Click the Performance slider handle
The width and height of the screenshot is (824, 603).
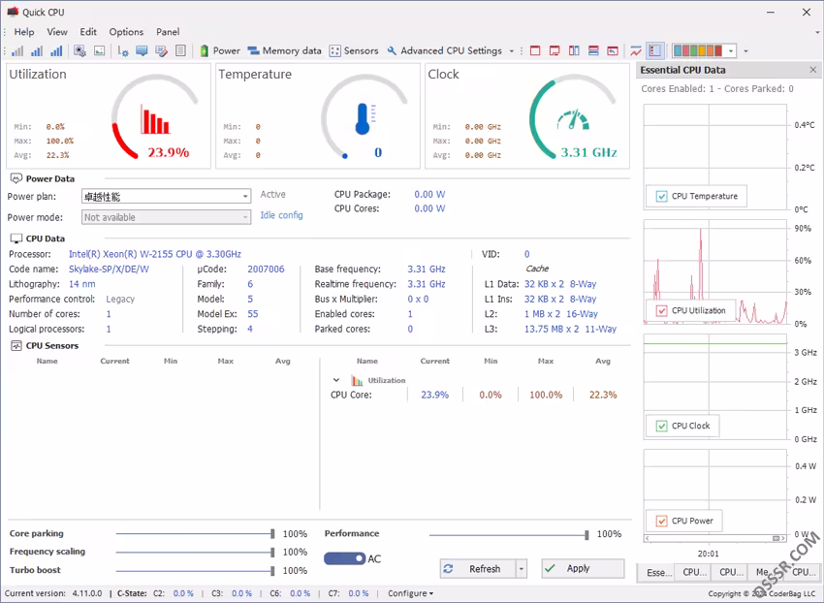click(586, 535)
